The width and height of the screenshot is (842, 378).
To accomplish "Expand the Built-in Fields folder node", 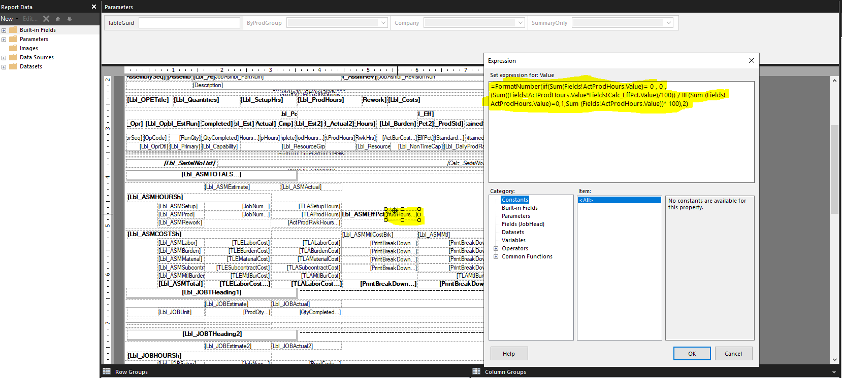I will 4,30.
